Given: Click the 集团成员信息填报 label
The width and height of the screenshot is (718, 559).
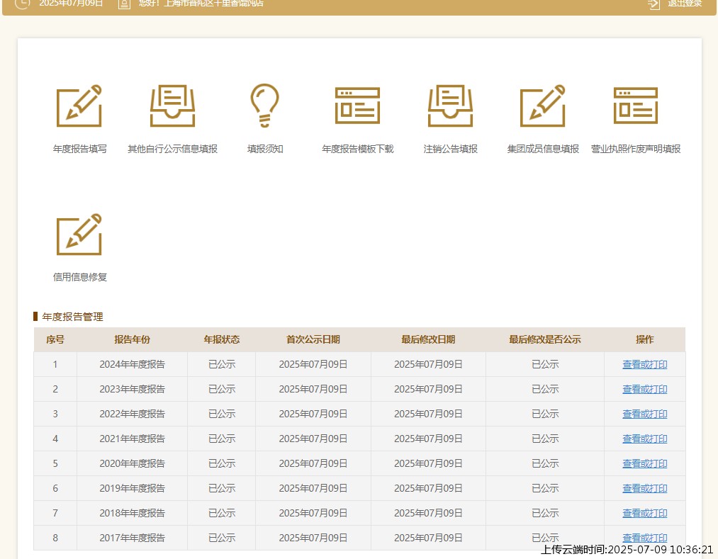Looking at the screenshot, I should pyautogui.click(x=543, y=149).
